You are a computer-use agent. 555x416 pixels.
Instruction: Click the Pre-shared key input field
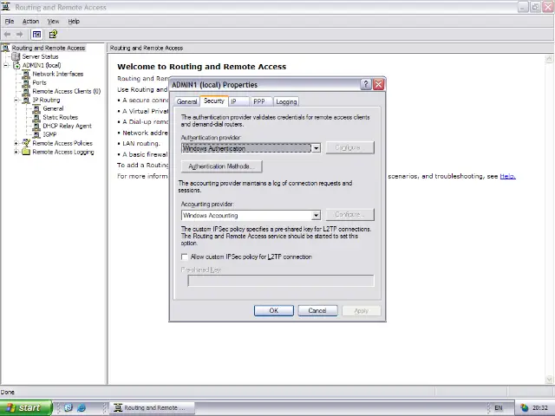(x=281, y=281)
